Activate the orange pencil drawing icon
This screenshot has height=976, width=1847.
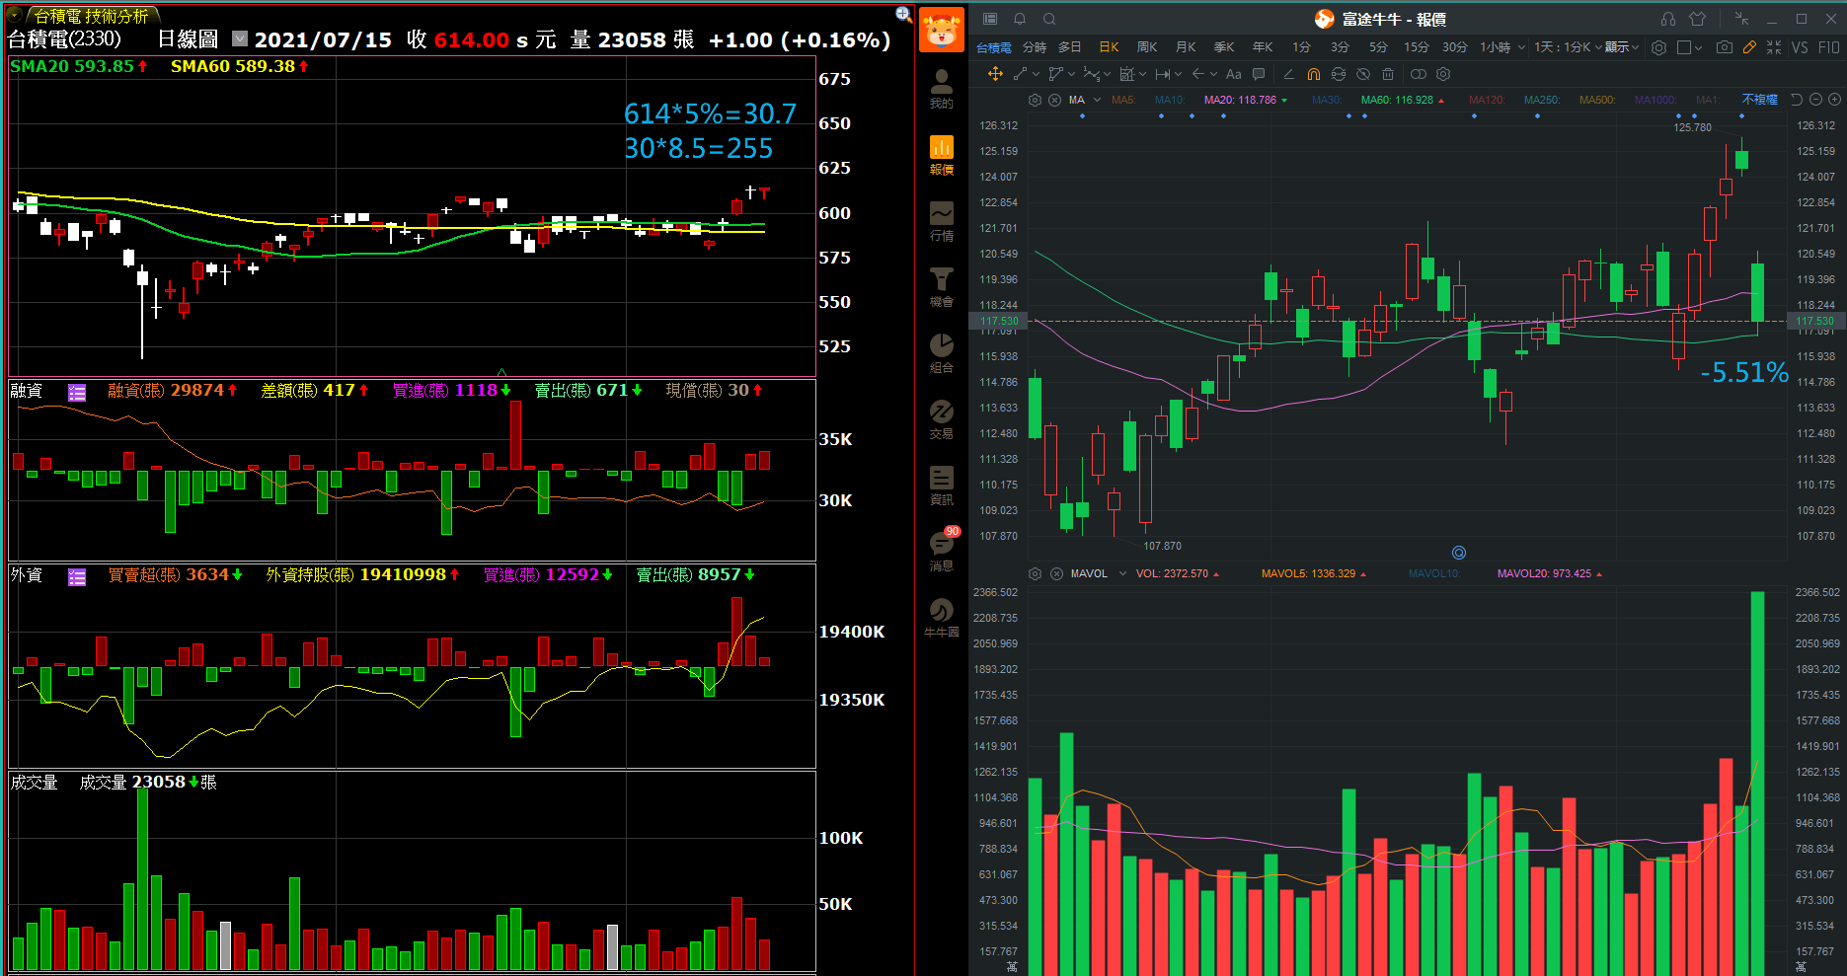pyautogui.click(x=1749, y=47)
